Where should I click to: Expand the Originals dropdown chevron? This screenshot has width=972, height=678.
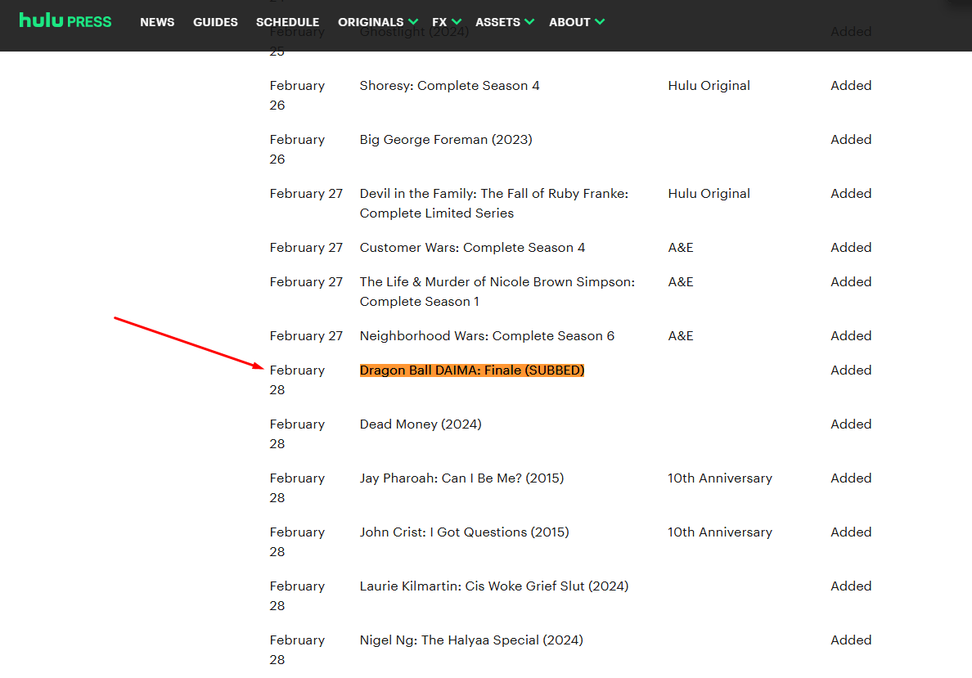click(x=413, y=22)
